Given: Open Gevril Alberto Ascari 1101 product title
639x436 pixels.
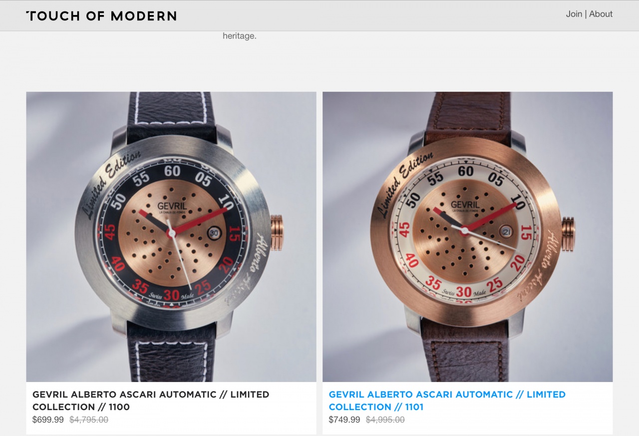Looking at the screenshot, I should (x=447, y=401).
